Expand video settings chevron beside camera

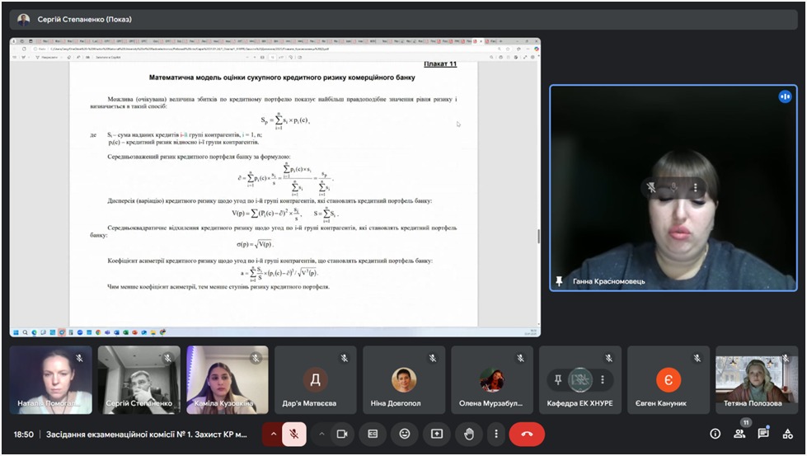coord(321,434)
